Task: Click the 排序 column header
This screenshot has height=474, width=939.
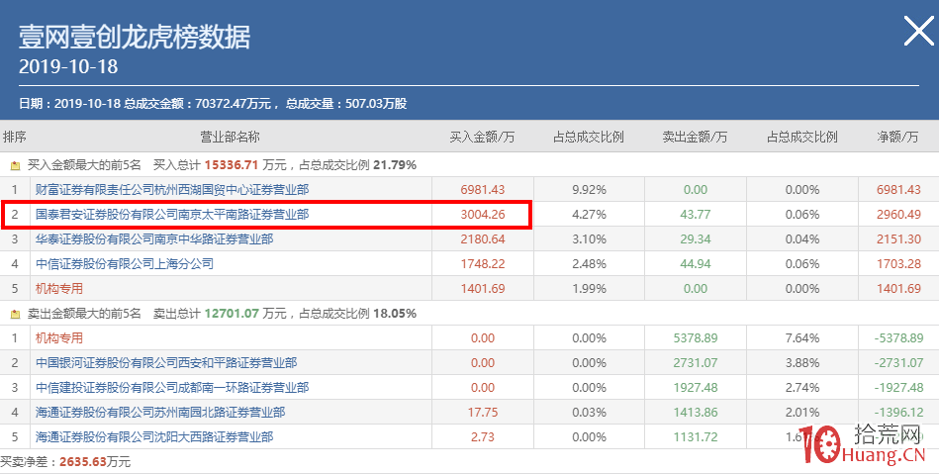Action: point(15,137)
